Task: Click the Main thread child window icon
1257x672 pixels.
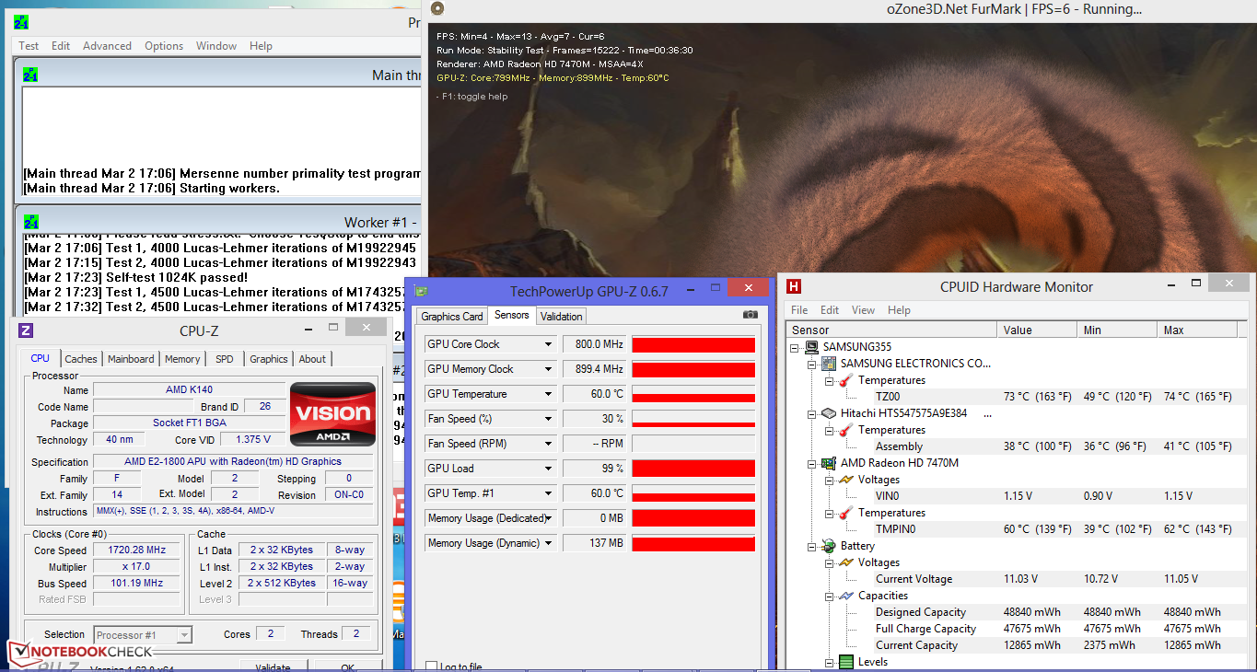Action: [x=30, y=75]
